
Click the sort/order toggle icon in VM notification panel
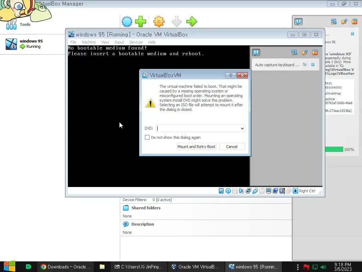coord(294,52)
